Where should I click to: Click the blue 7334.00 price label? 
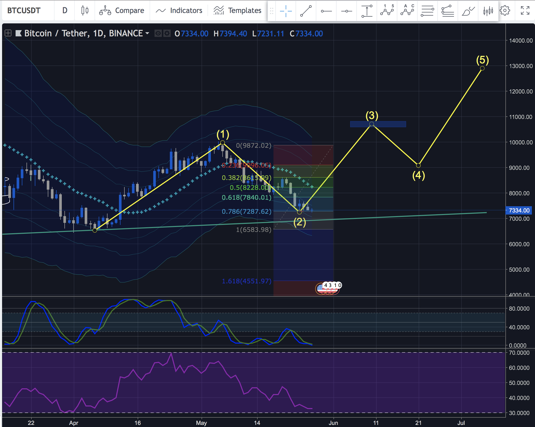(x=518, y=210)
